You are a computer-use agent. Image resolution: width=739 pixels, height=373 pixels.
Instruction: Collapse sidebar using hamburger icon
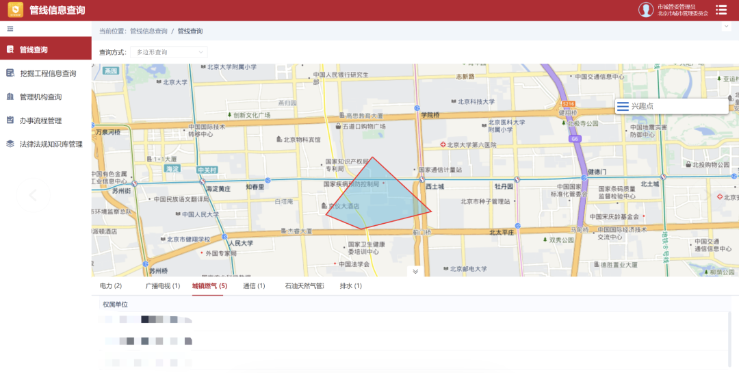click(10, 29)
